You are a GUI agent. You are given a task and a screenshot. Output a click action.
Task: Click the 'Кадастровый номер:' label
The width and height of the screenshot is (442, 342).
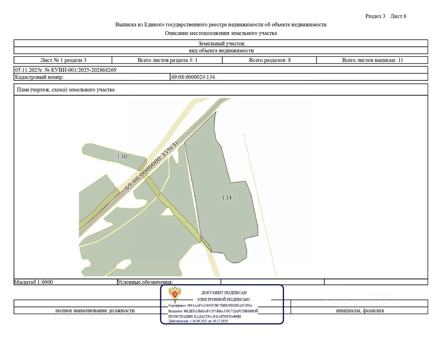39,77
